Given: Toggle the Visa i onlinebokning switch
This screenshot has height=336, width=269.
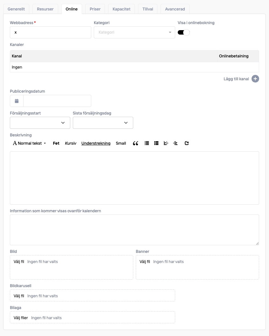Looking at the screenshot, I should pos(183,32).
